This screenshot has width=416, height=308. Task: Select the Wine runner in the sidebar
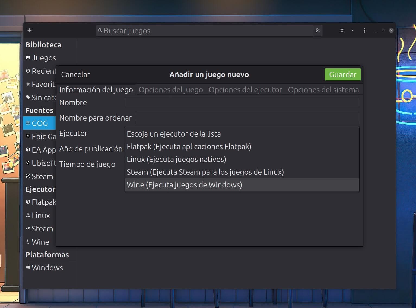40,242
